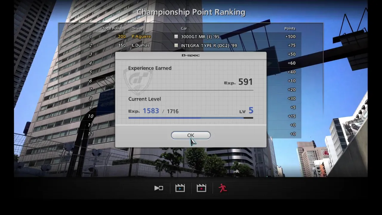Click the rank 10 position number
The image size is (382, 215).
pos(90,116)
